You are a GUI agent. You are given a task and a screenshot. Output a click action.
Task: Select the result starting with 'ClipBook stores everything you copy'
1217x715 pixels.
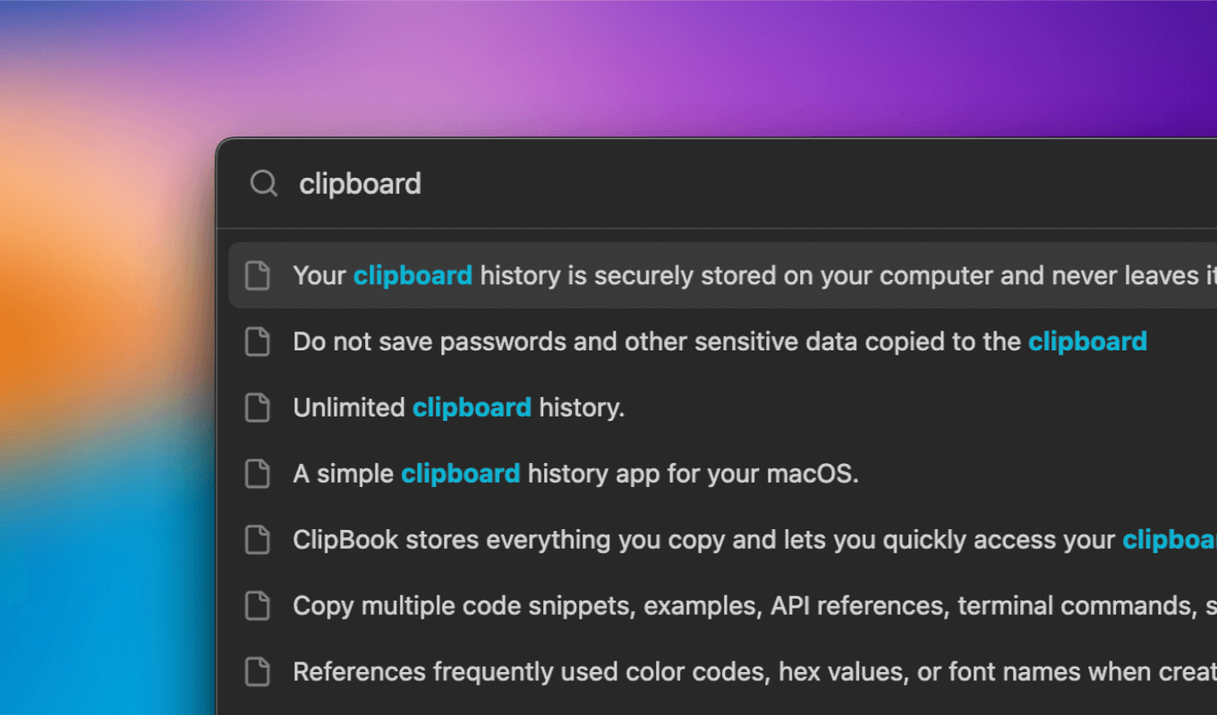tap(626, 539)
